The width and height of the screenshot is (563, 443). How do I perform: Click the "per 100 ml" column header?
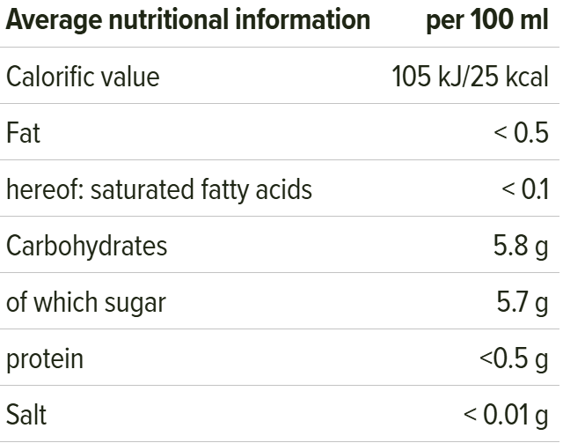486,20
